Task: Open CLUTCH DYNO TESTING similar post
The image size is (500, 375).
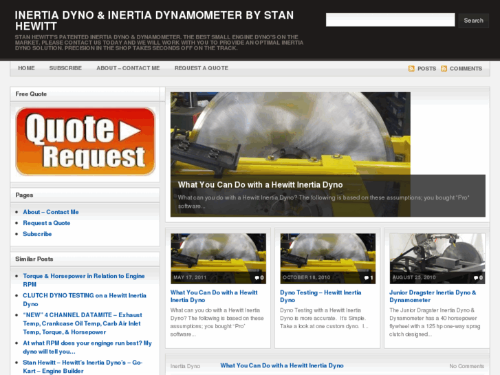Action: (x=85, y=300)
